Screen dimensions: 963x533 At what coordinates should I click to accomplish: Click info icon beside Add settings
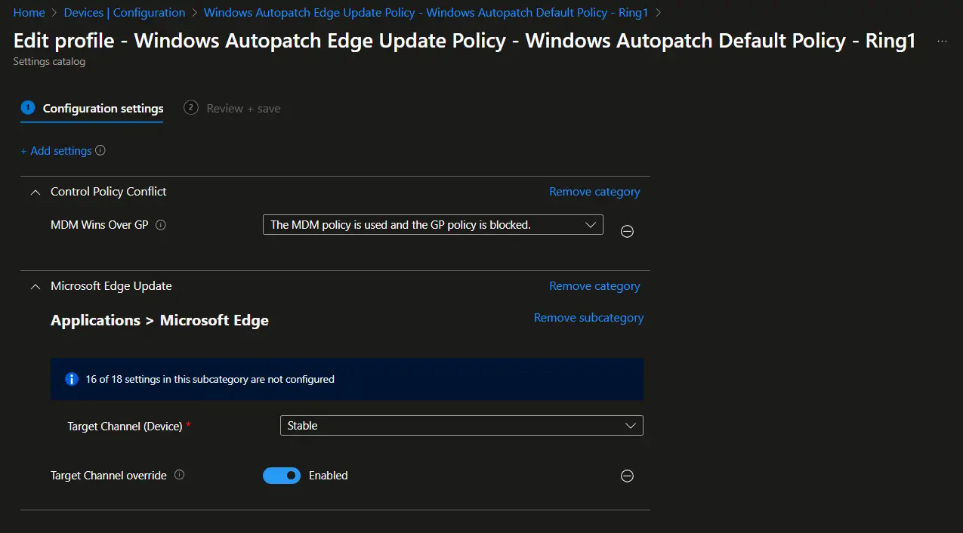[99, 150]
